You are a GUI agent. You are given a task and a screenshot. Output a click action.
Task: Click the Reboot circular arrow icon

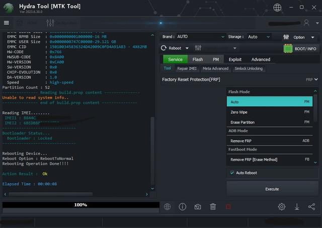164,48
